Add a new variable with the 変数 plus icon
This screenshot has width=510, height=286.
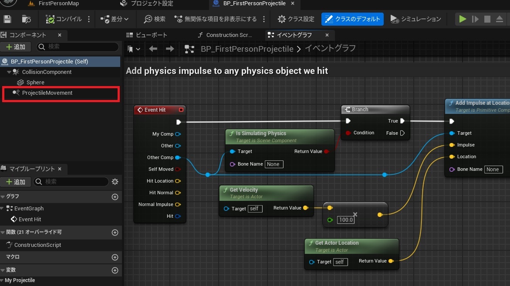click(x=115, y=270)
